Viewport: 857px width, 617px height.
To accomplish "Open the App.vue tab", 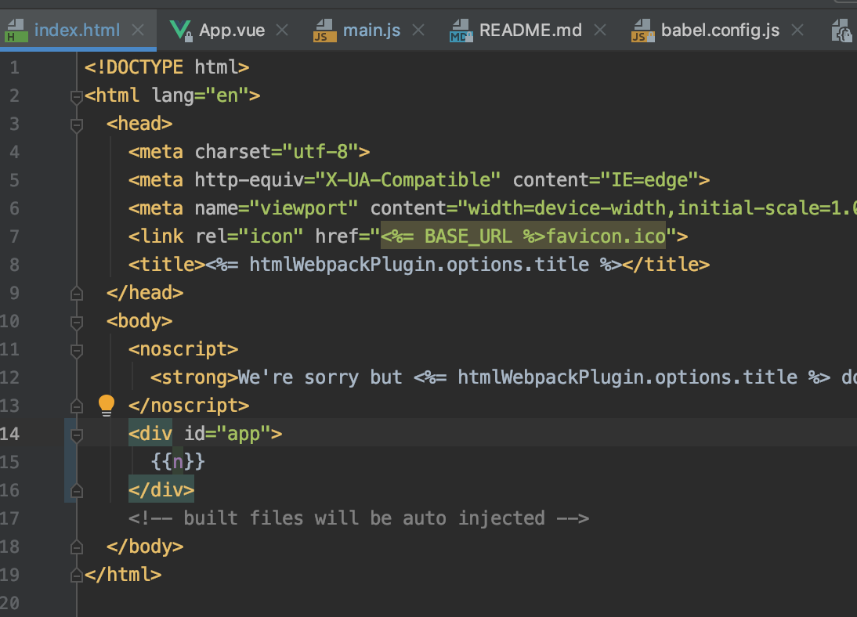I will (232, 30).
